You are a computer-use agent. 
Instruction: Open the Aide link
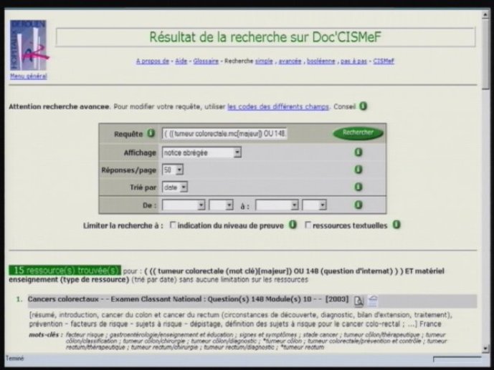[181, 61]
